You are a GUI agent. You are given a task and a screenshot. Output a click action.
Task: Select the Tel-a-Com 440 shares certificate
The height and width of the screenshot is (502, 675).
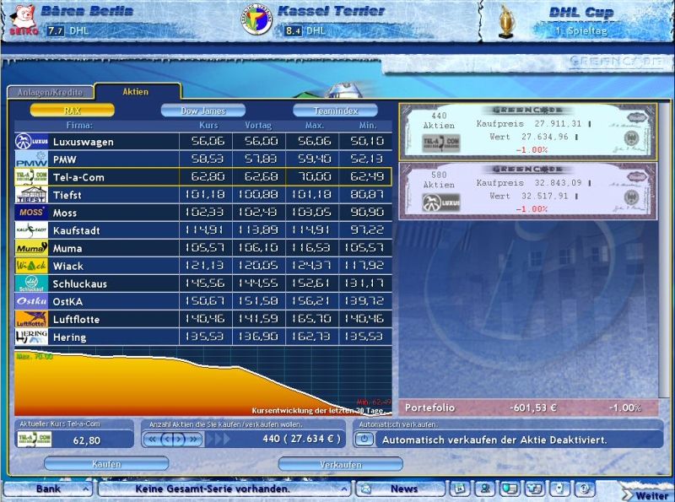coord(527,132)
